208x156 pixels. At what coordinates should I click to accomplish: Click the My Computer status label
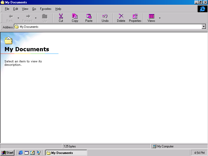[165, 146]
